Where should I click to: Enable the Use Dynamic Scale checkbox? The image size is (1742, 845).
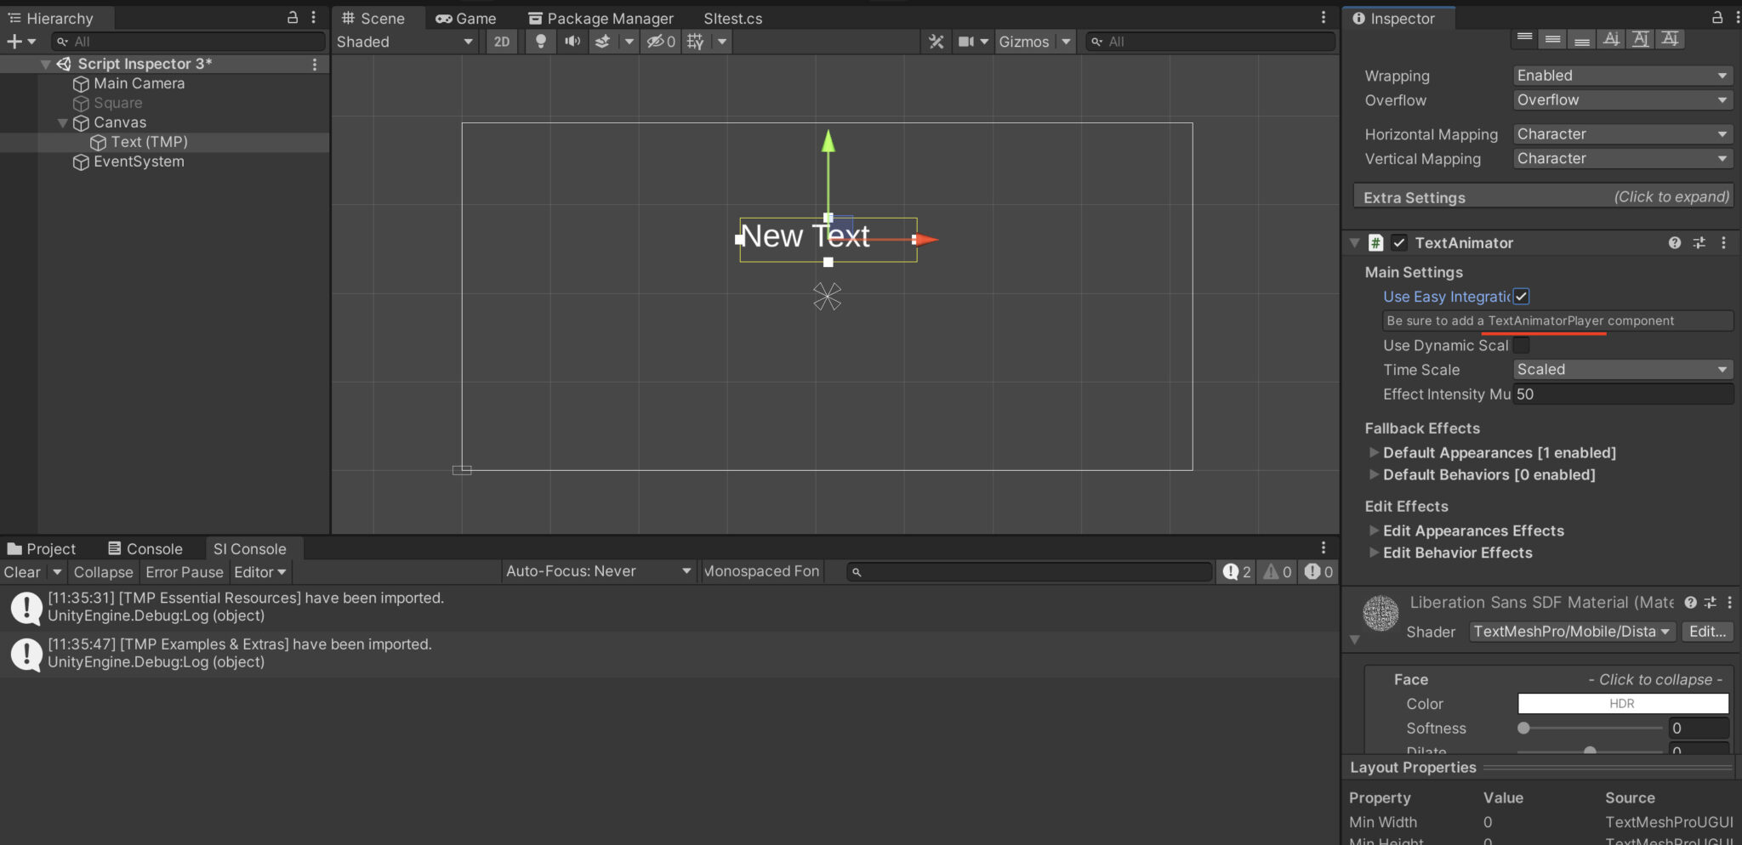1523,345
